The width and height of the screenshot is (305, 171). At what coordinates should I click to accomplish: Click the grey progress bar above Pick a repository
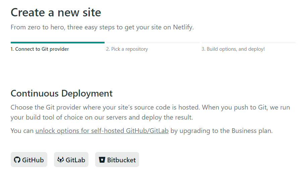coord(153,42)
